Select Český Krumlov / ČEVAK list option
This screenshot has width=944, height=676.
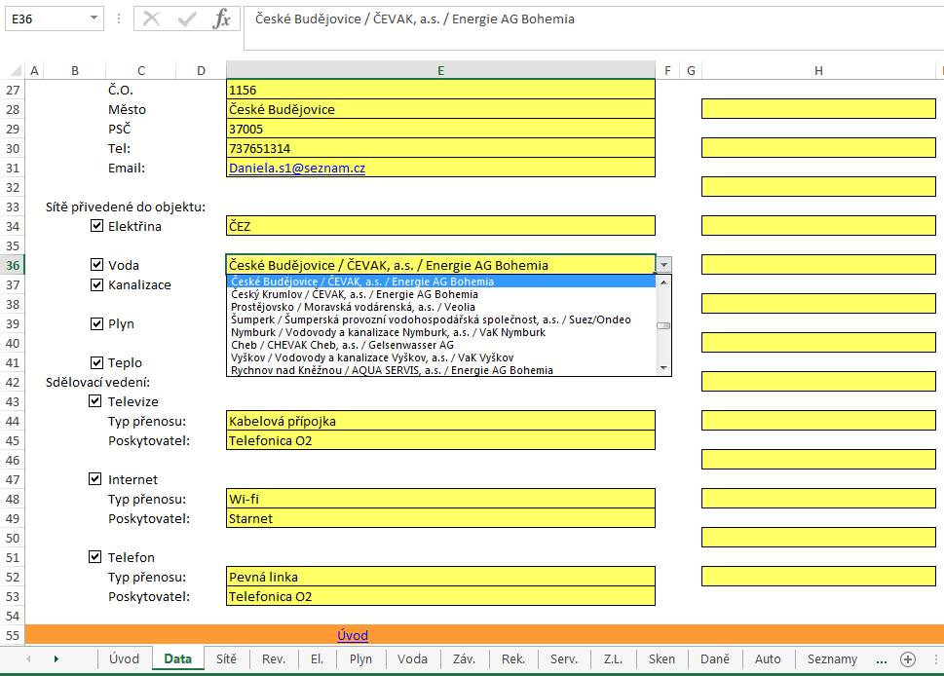click(x=441, y=294)
